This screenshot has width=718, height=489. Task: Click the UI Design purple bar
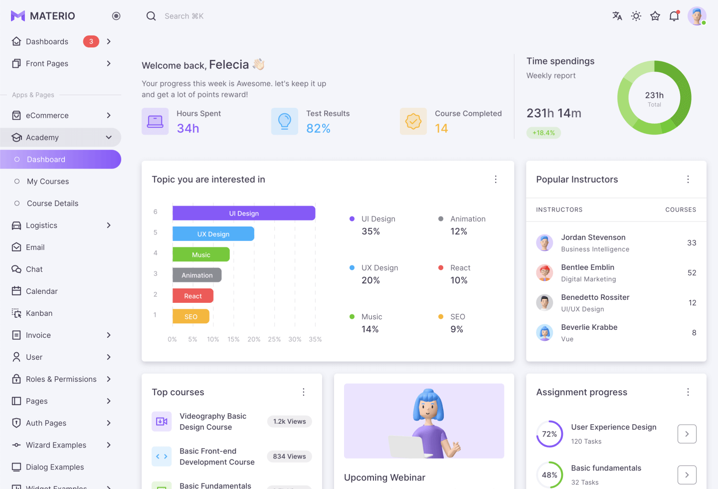(x=244, y=213)
